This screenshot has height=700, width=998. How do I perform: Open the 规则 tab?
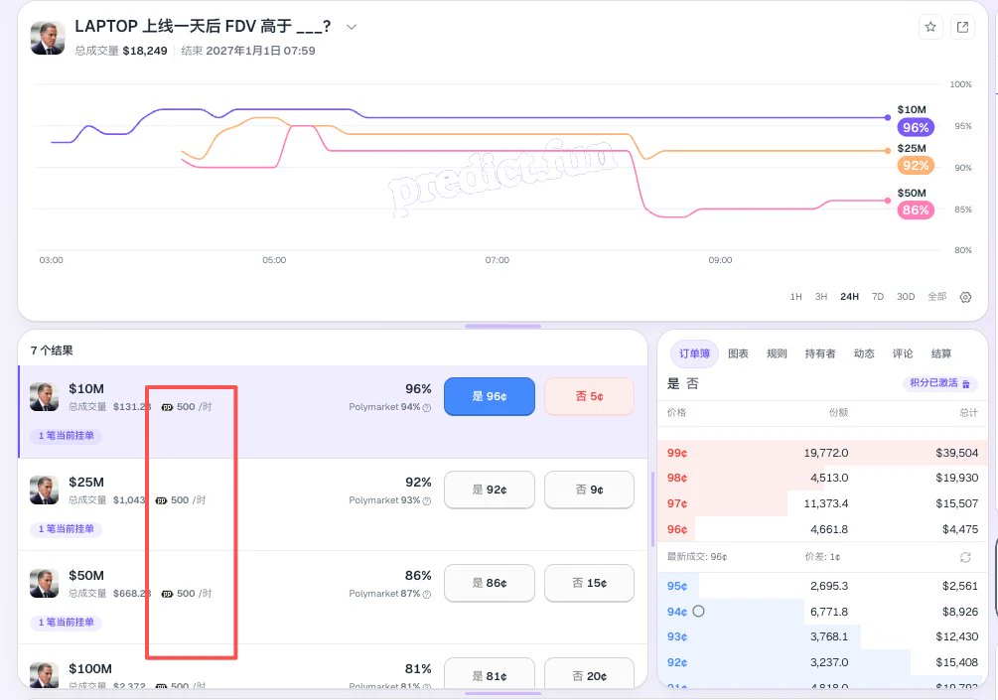coord(777,353)
